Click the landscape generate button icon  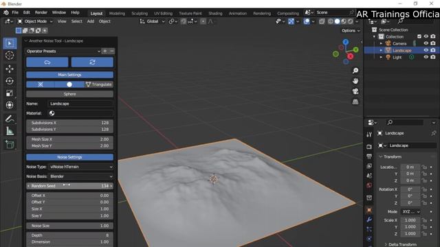(x=47, y=62)
